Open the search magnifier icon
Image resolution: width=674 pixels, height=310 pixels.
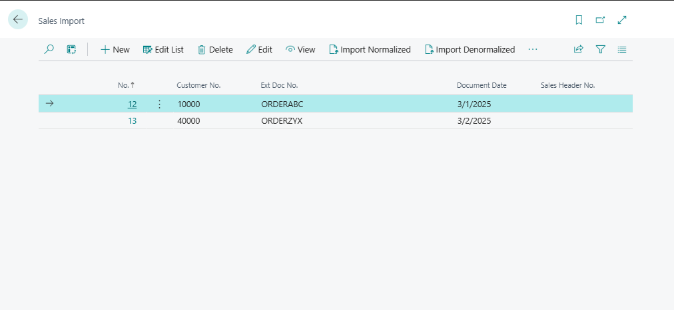pyautogui.click(x=49, y=49)
